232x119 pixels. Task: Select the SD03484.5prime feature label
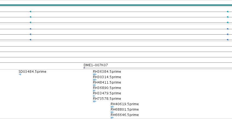click(32, 72)
